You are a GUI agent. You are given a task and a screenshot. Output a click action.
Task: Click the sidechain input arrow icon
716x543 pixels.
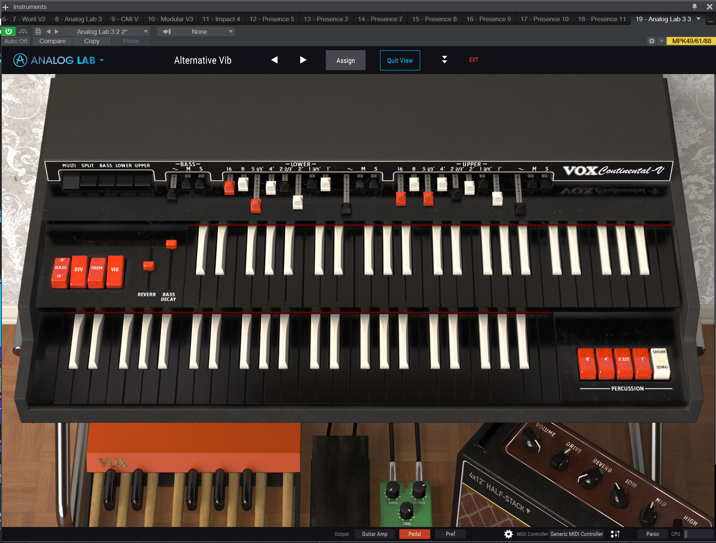point(167,32)
